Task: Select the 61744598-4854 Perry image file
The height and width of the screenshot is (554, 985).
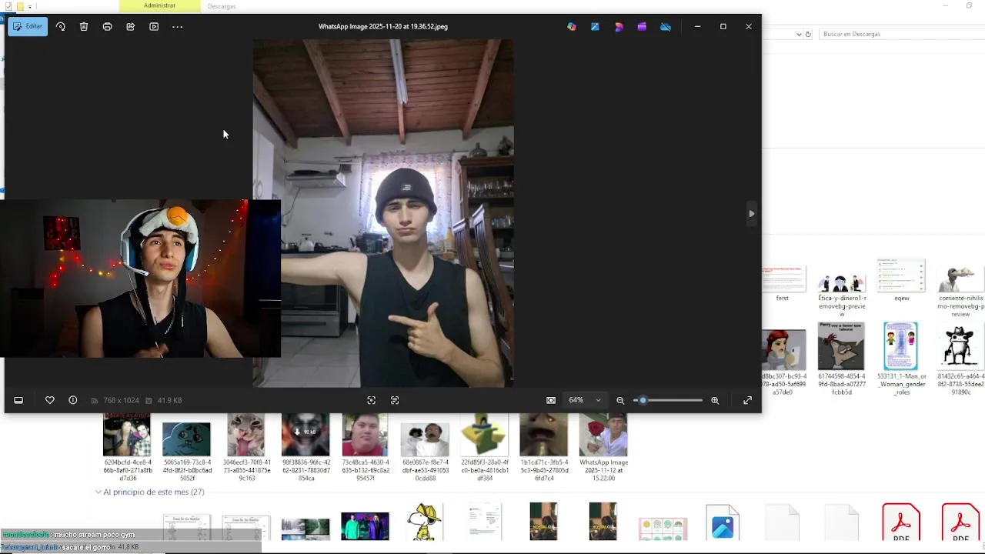Action: tap(842, 359)
